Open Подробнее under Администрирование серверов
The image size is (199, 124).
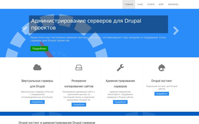[x=120, y=102]
